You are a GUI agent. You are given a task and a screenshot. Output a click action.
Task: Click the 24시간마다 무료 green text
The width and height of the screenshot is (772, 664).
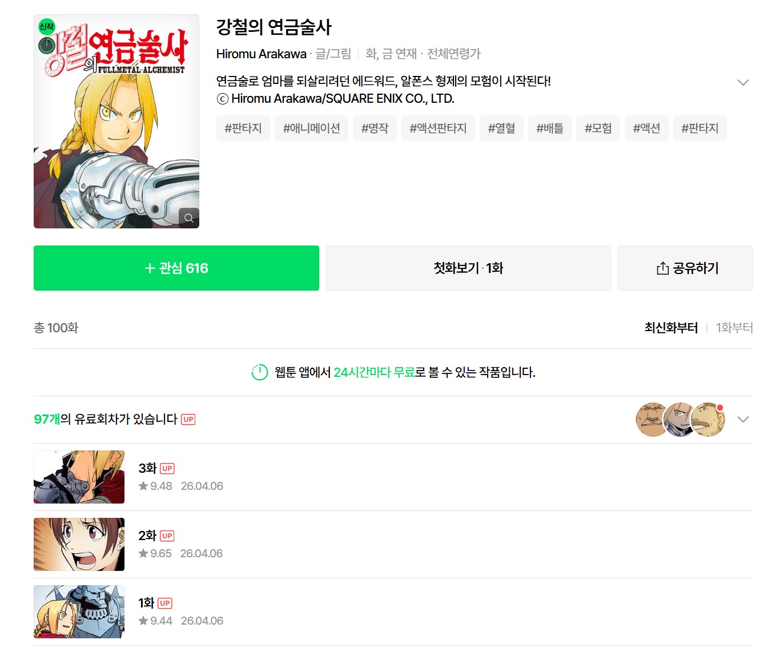click(x=374, y=373)
